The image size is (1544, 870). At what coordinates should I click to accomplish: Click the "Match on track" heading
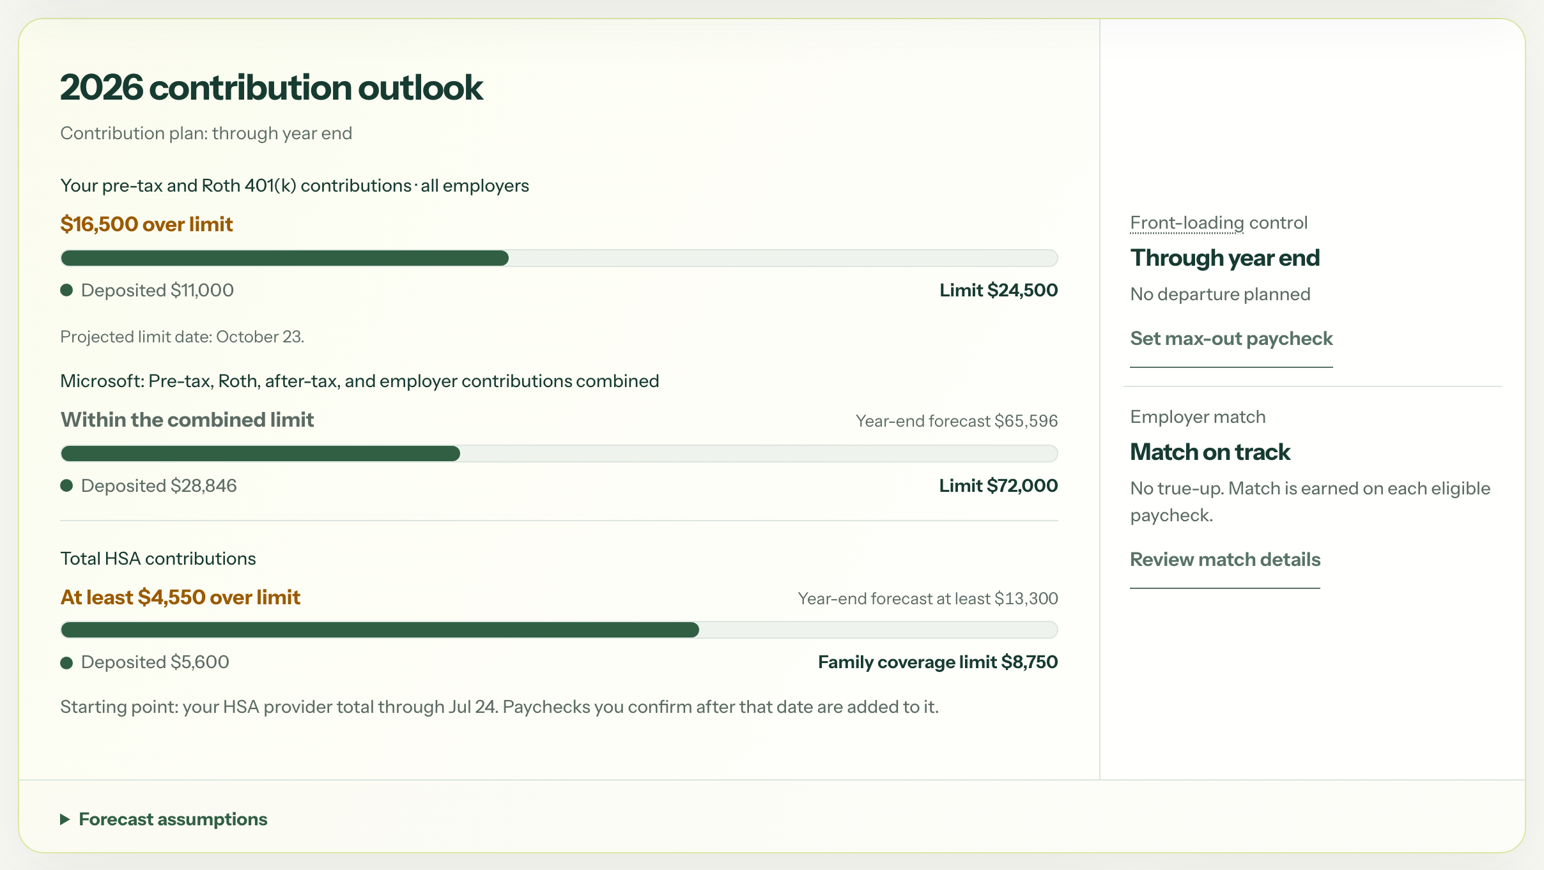point(1210,452)
